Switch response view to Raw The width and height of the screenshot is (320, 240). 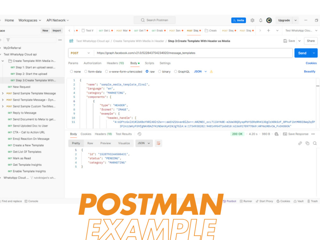tap(90, 143)
